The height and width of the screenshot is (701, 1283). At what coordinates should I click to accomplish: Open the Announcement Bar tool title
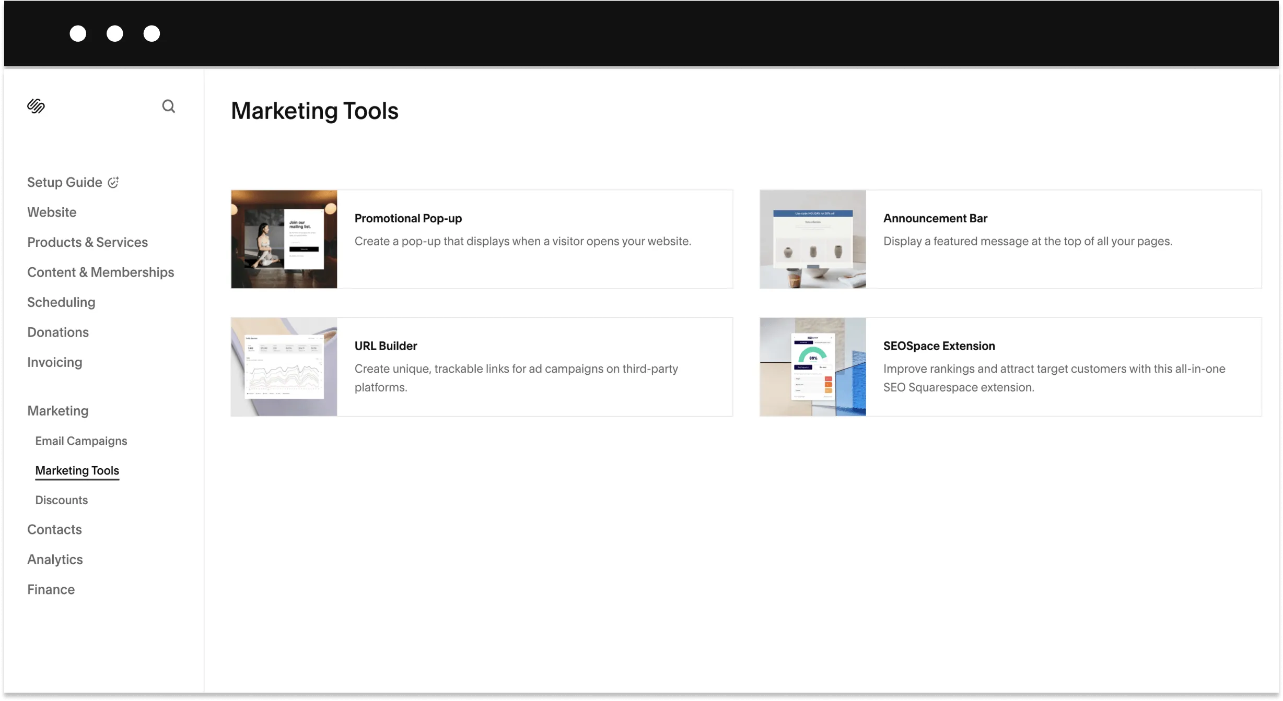(x=935, y=218)
